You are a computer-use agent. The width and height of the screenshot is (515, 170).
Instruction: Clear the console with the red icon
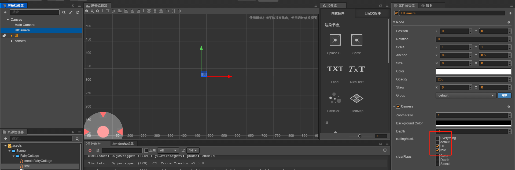point(90,150)
